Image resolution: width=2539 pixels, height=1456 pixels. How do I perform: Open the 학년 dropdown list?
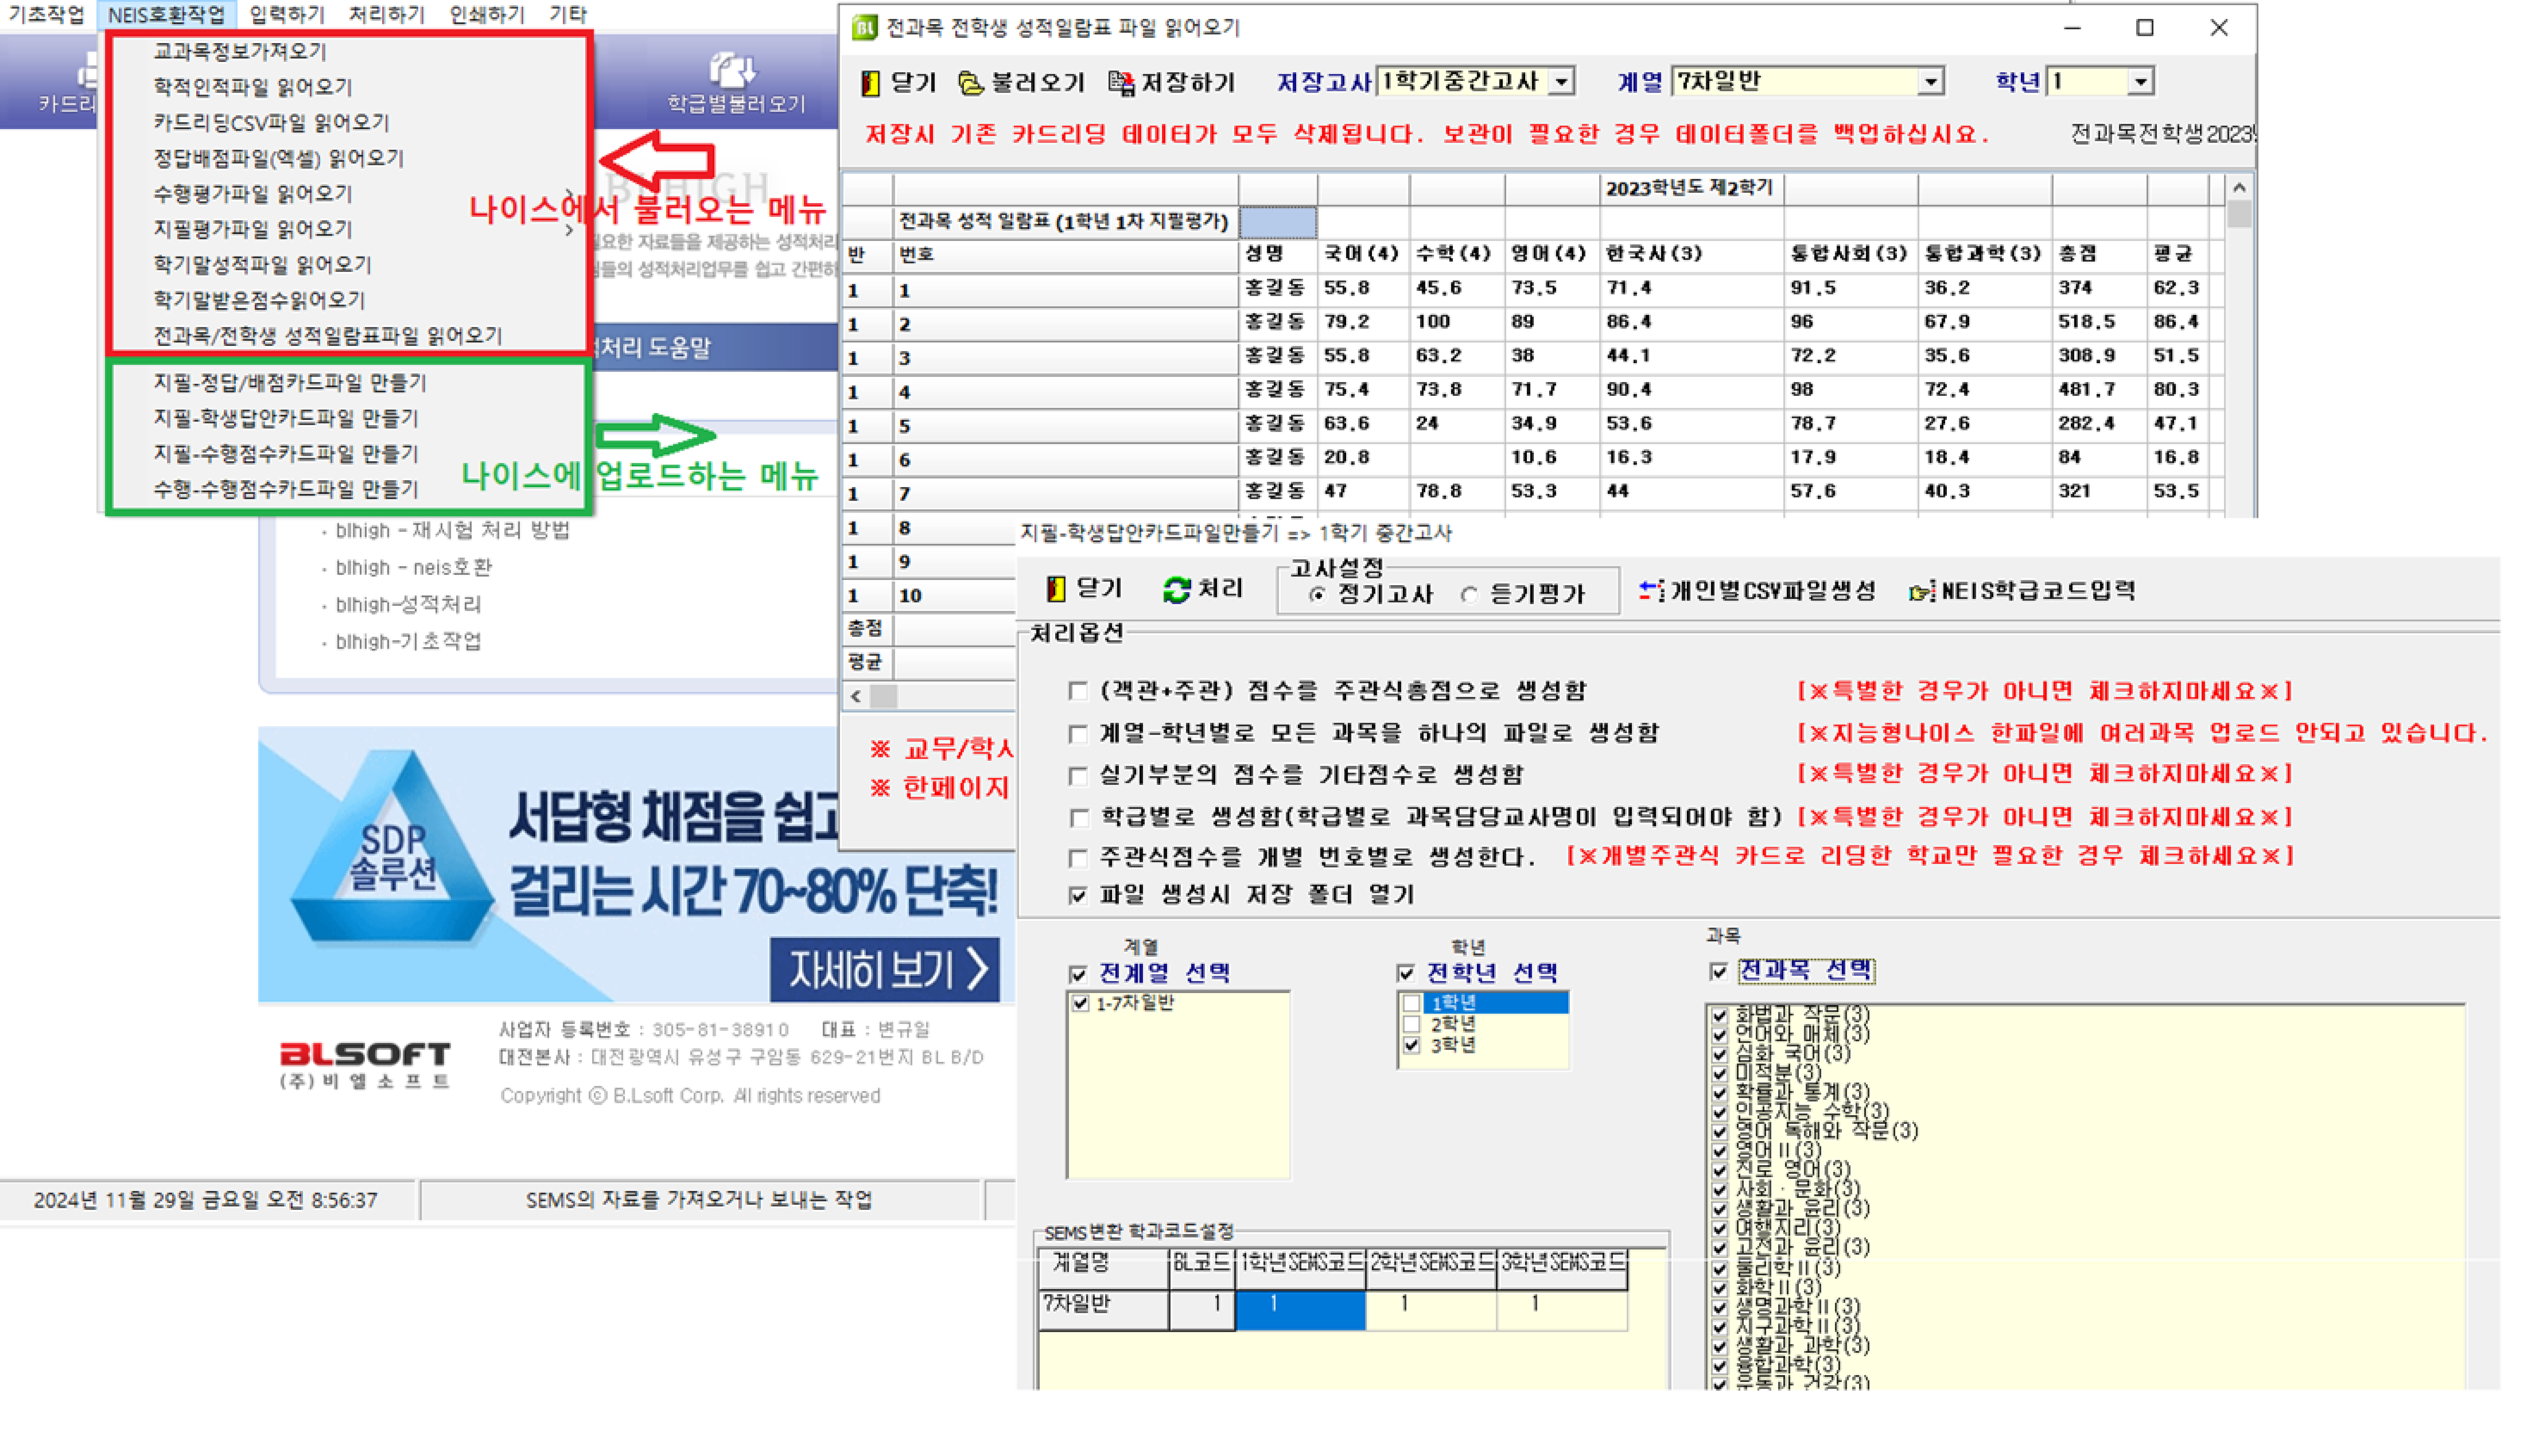pos(2140,81)
